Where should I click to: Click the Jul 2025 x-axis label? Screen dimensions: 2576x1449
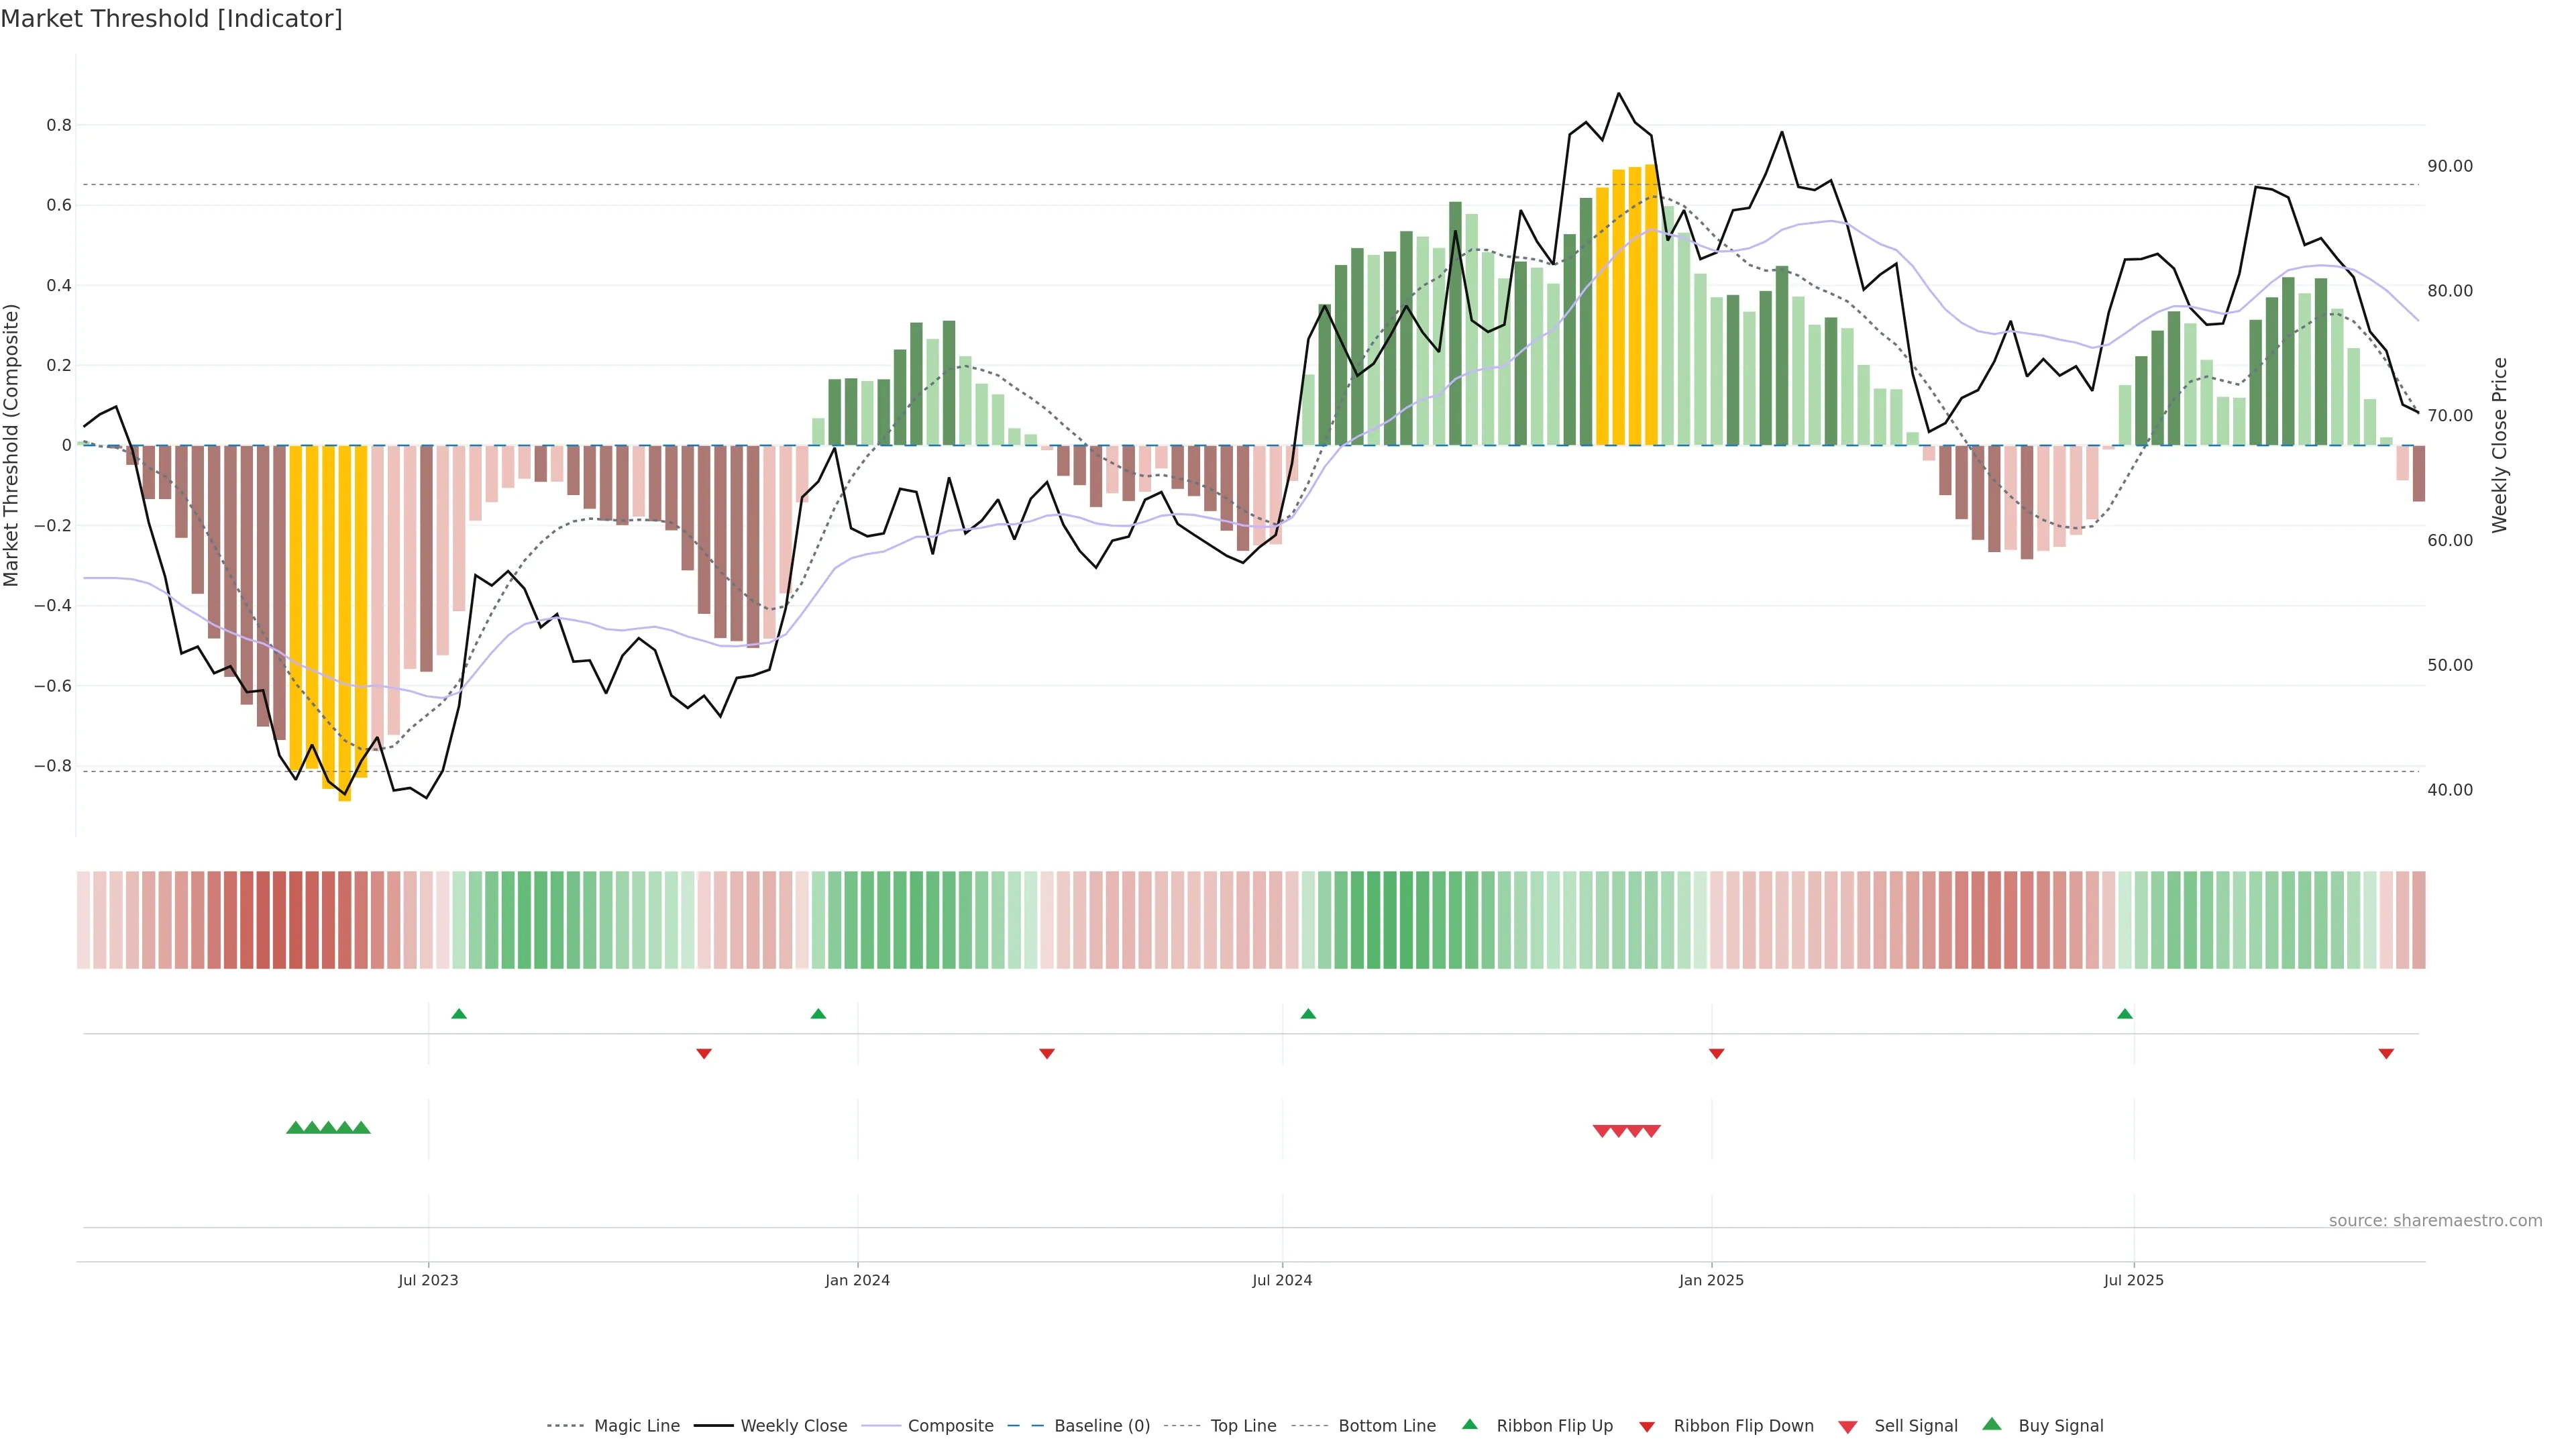(x=2133, y=1280)
